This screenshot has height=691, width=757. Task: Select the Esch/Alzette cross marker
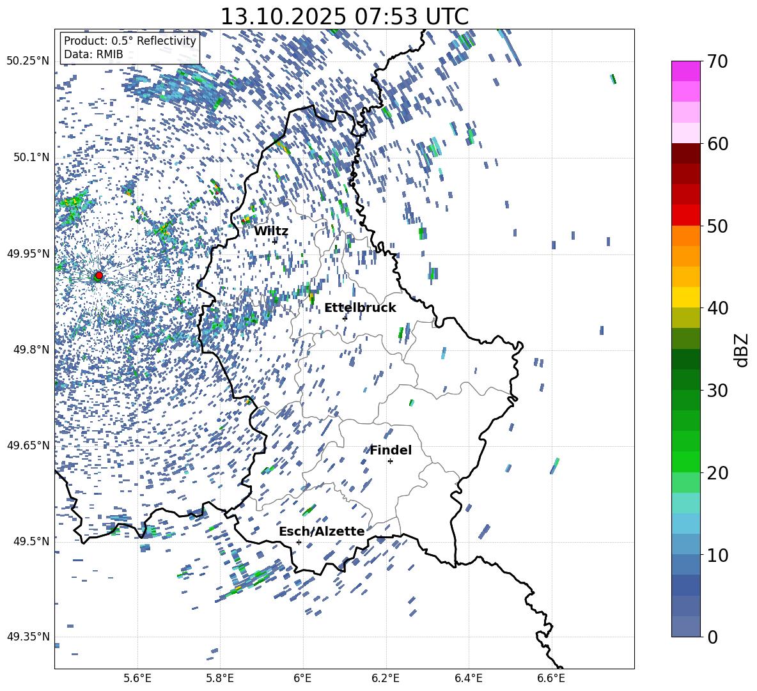click(x=299, y=542)
